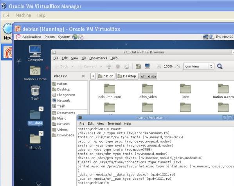Click the Computer toolbar icon
Image resolution: width=234 pixels, height=186 pixels.
(147, 66)
